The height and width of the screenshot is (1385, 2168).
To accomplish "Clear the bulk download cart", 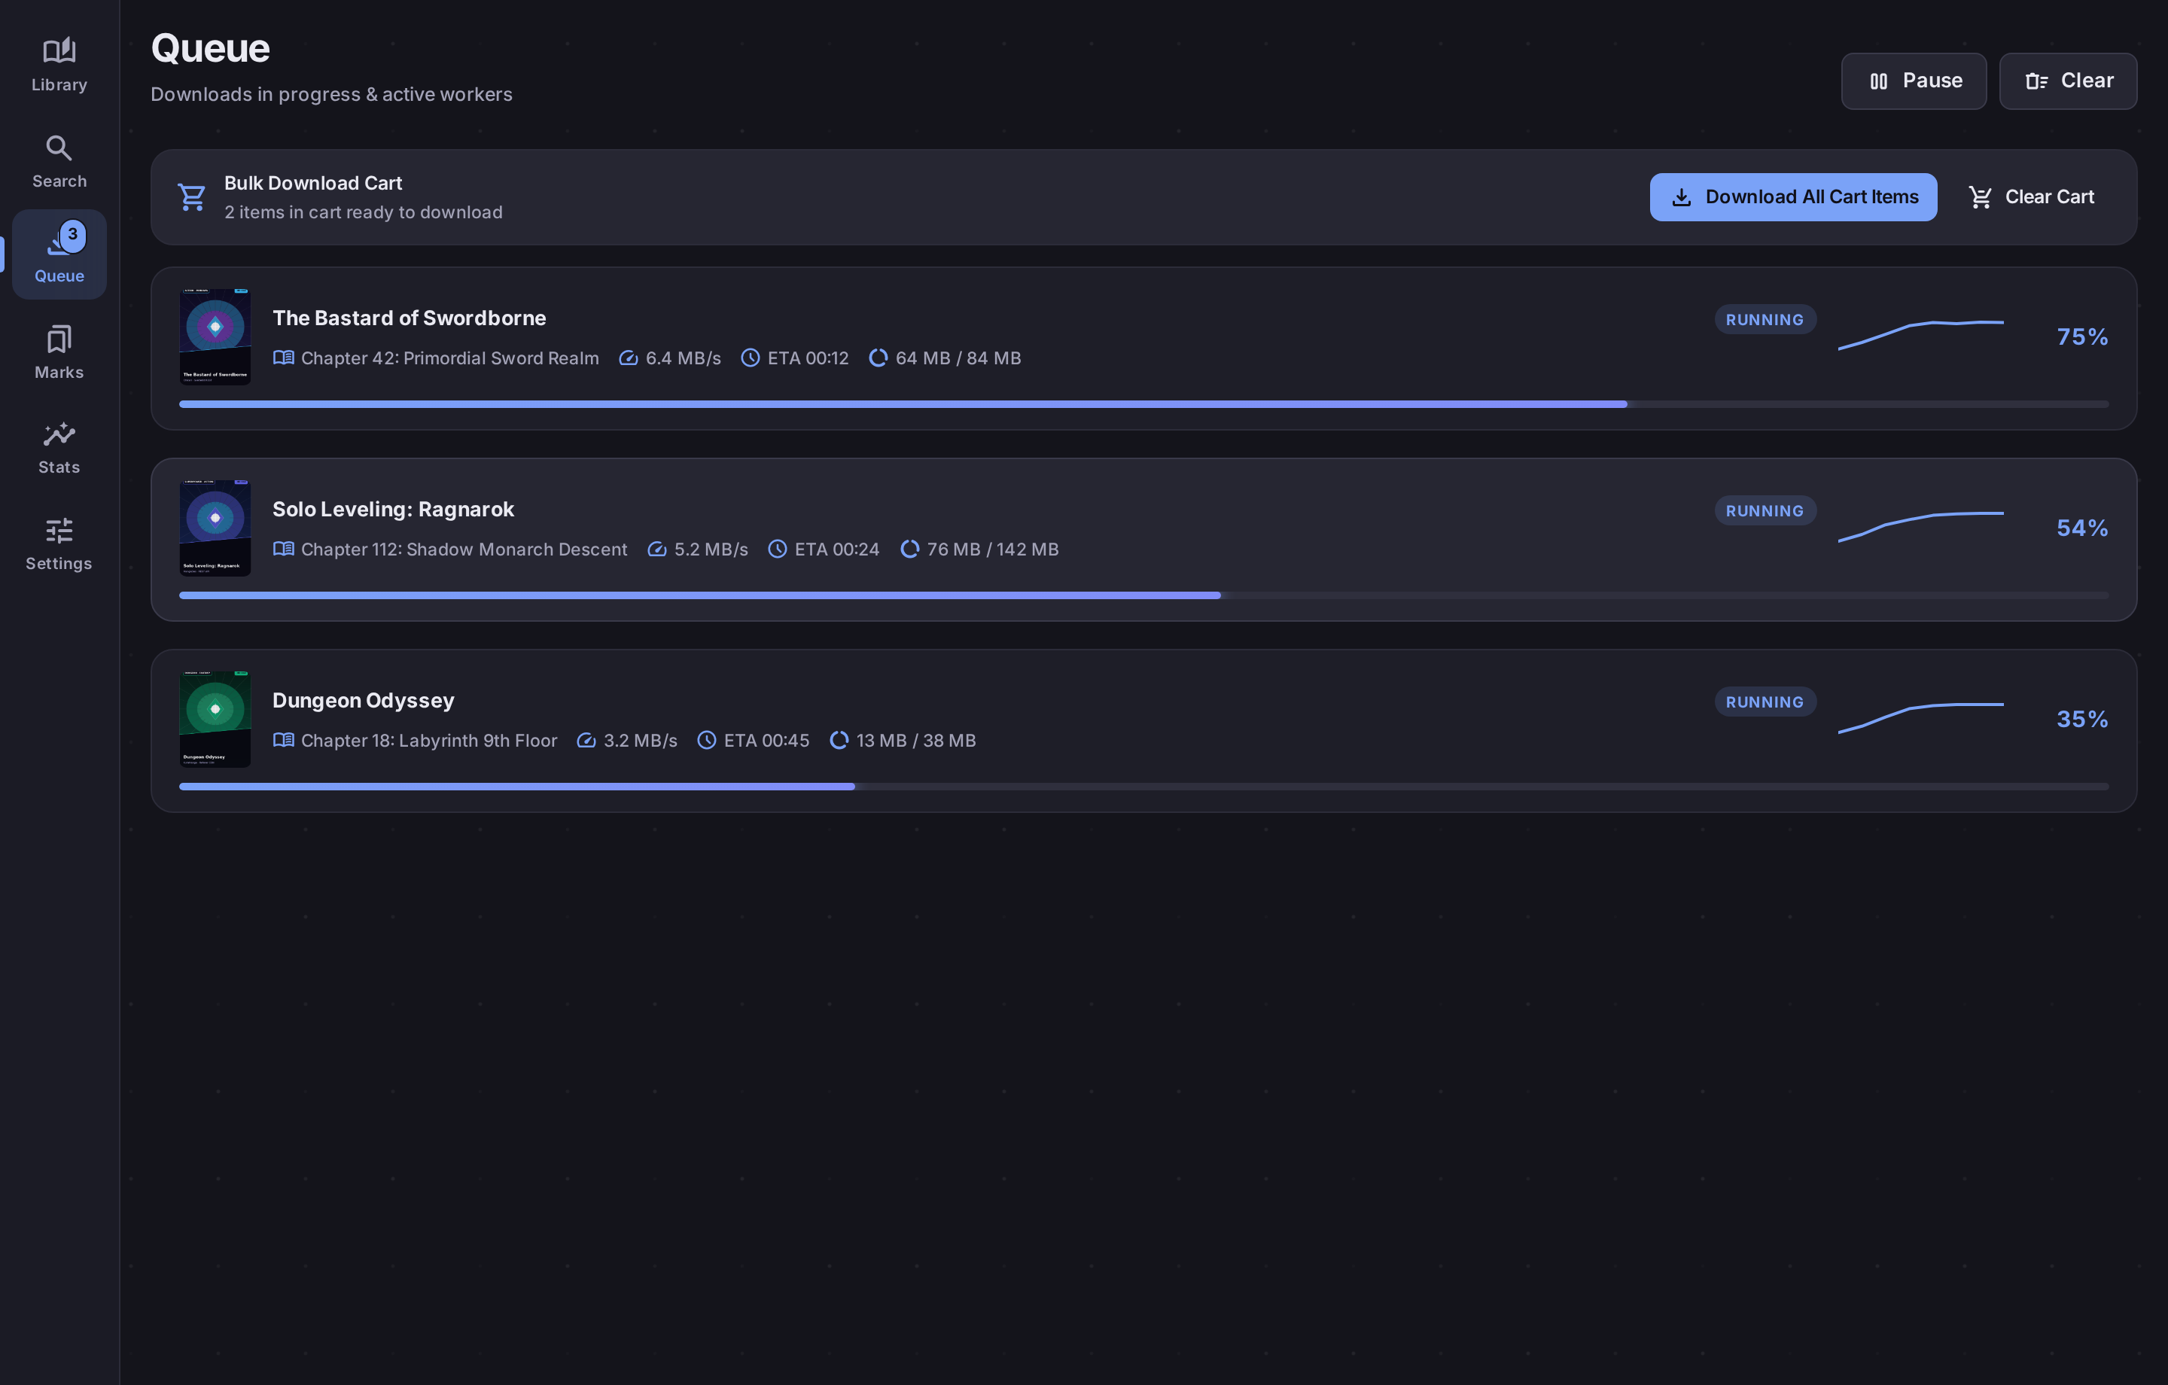I will point(2031,197).
